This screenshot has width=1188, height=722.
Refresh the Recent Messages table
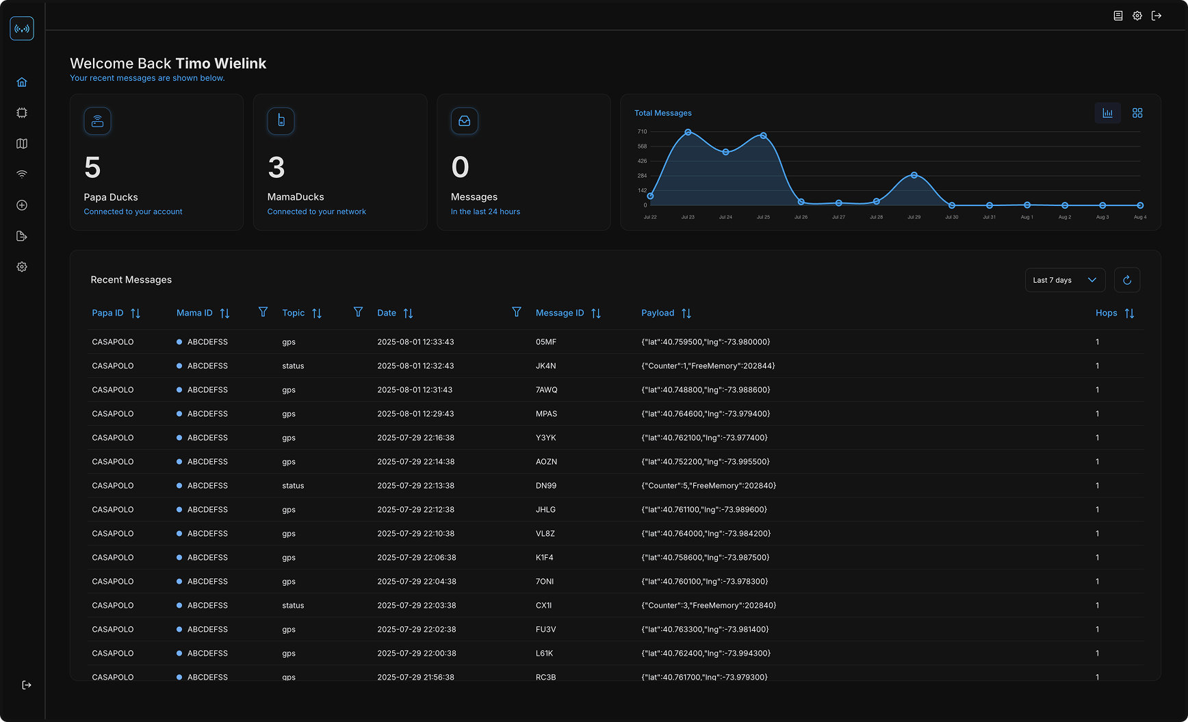click(1127, 280)
